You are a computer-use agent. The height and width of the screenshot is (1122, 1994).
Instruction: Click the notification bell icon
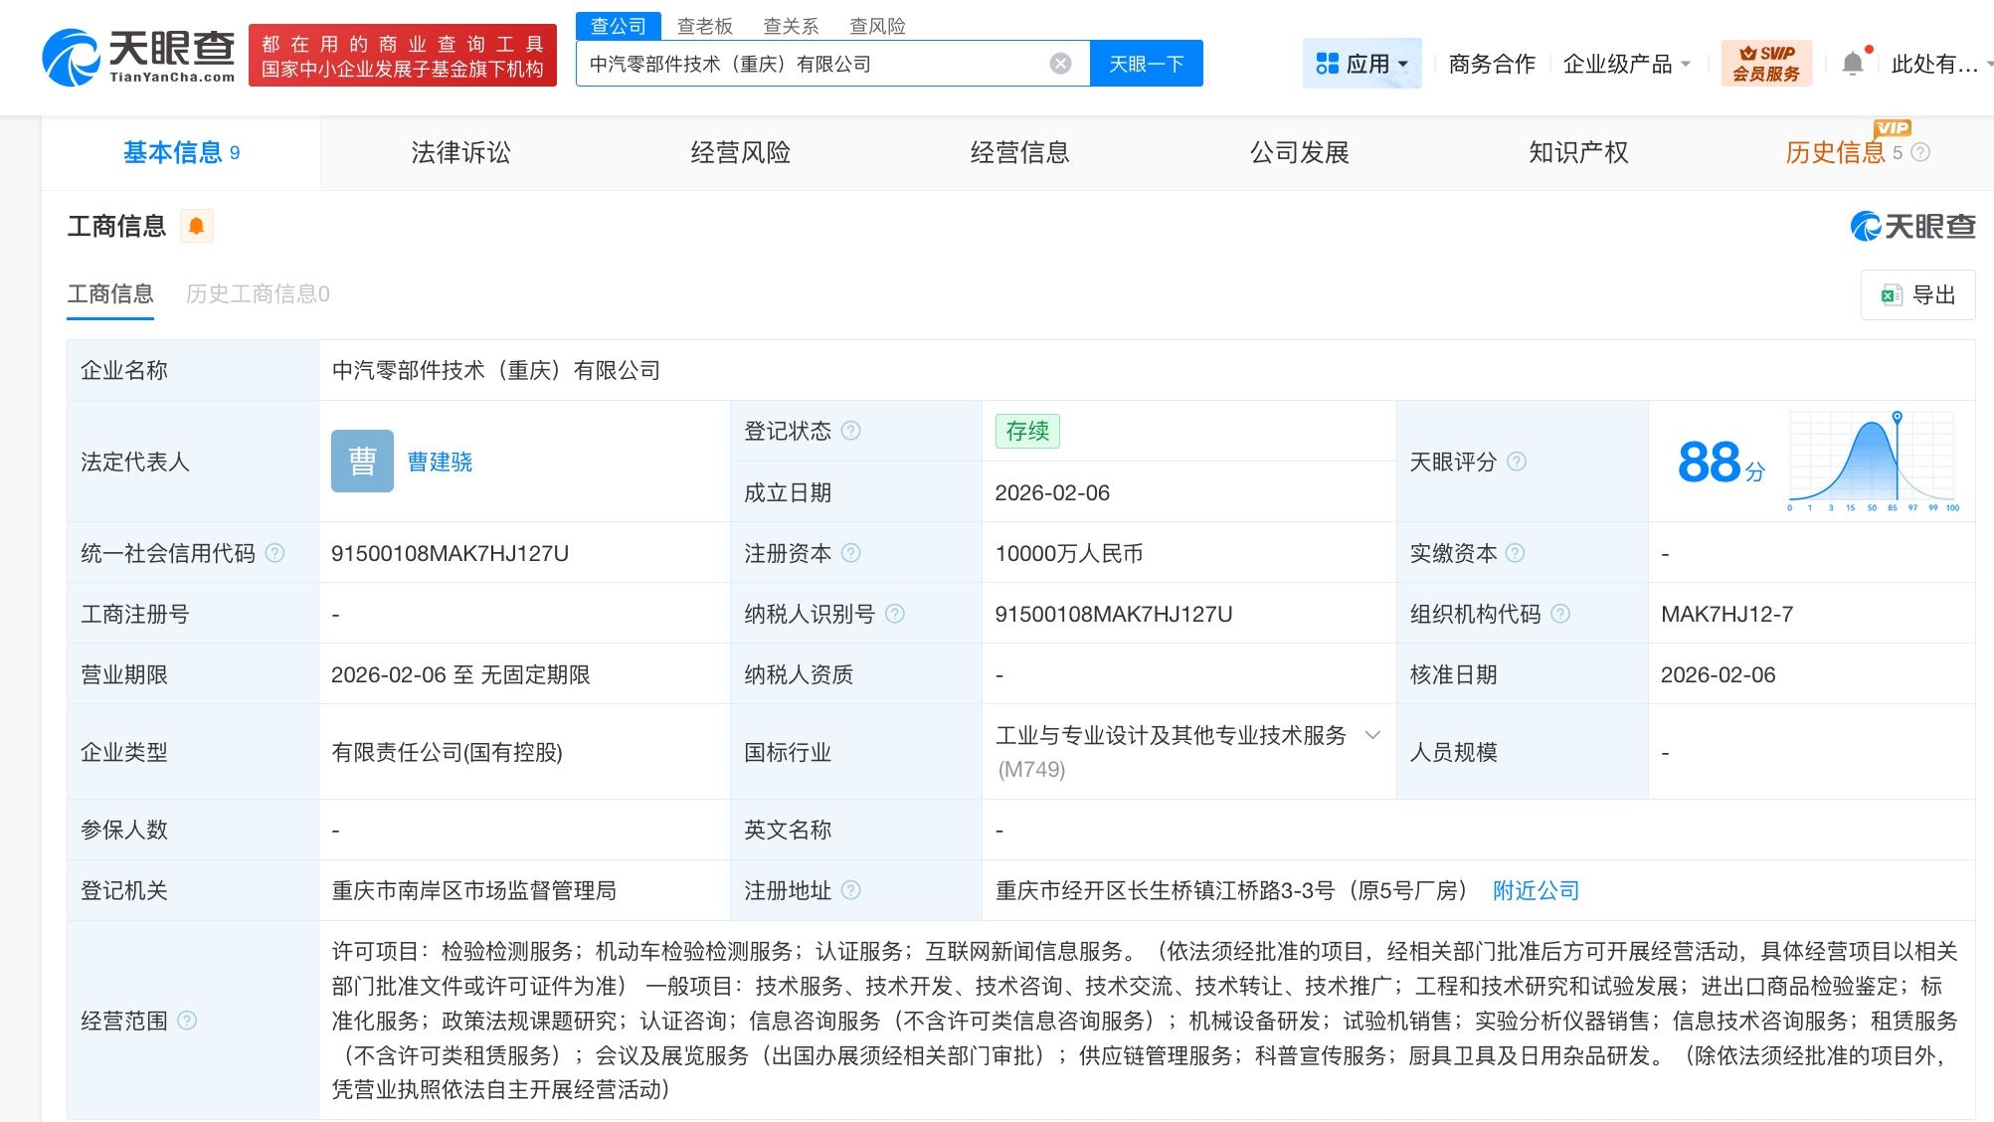click(x=1852, y=63)
